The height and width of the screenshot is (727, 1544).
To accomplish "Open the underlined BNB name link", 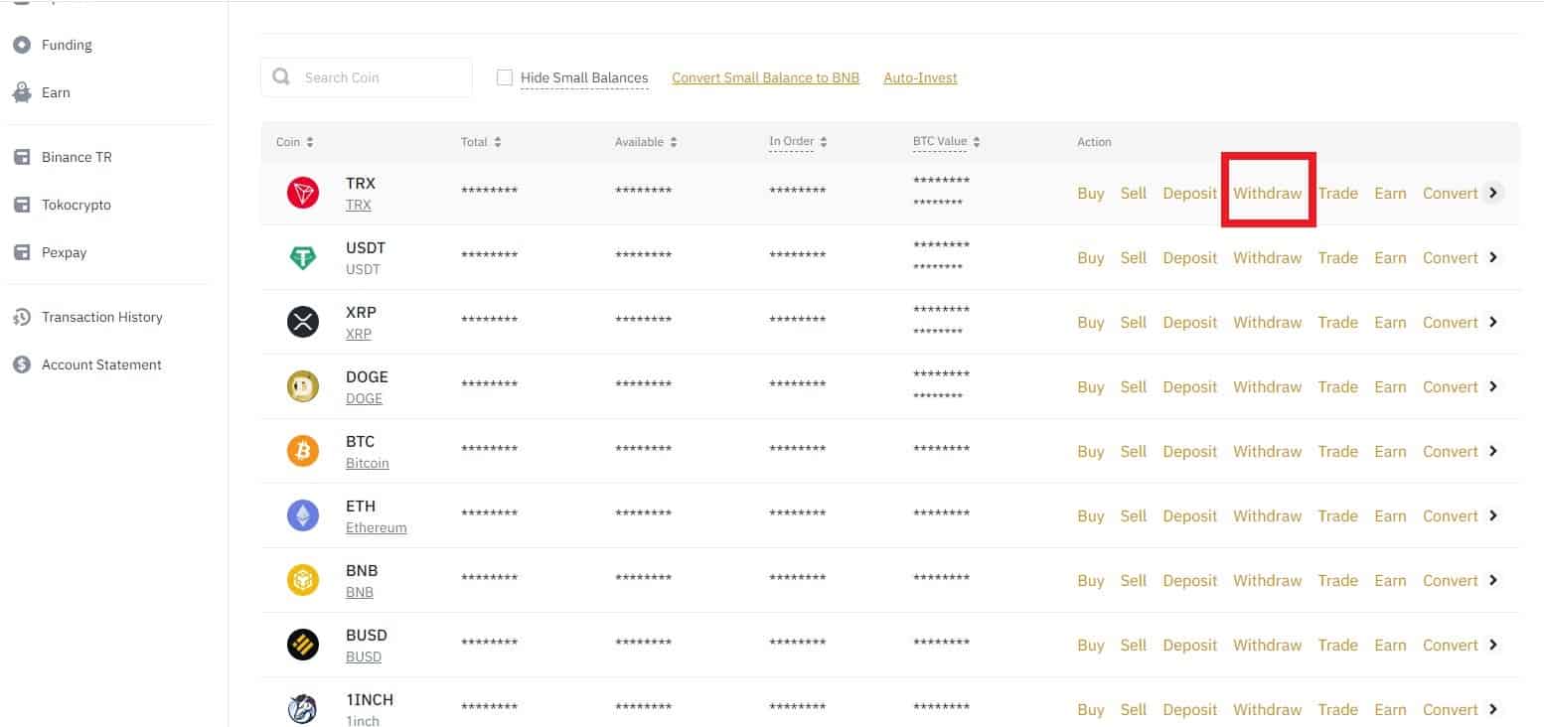I will click(360, 593).
